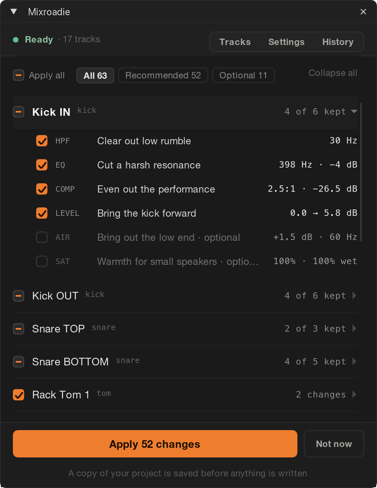Image resolution: width=377 pixels, height=488 pixels.
Task: Expand the Kick OUT track arrow
Action: click(x=354, y=296)
